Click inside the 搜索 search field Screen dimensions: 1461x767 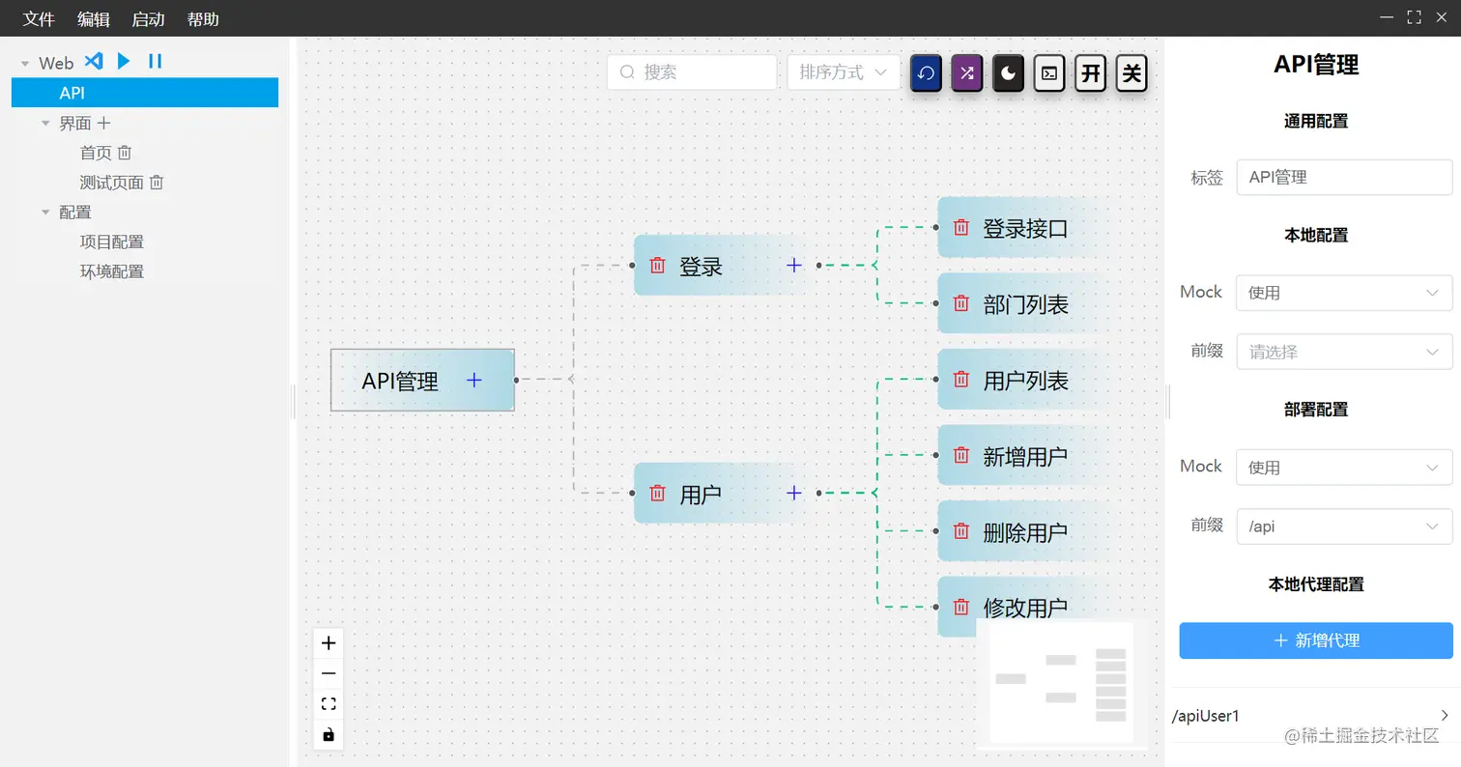pyautogui.click(x=691, y=72)
